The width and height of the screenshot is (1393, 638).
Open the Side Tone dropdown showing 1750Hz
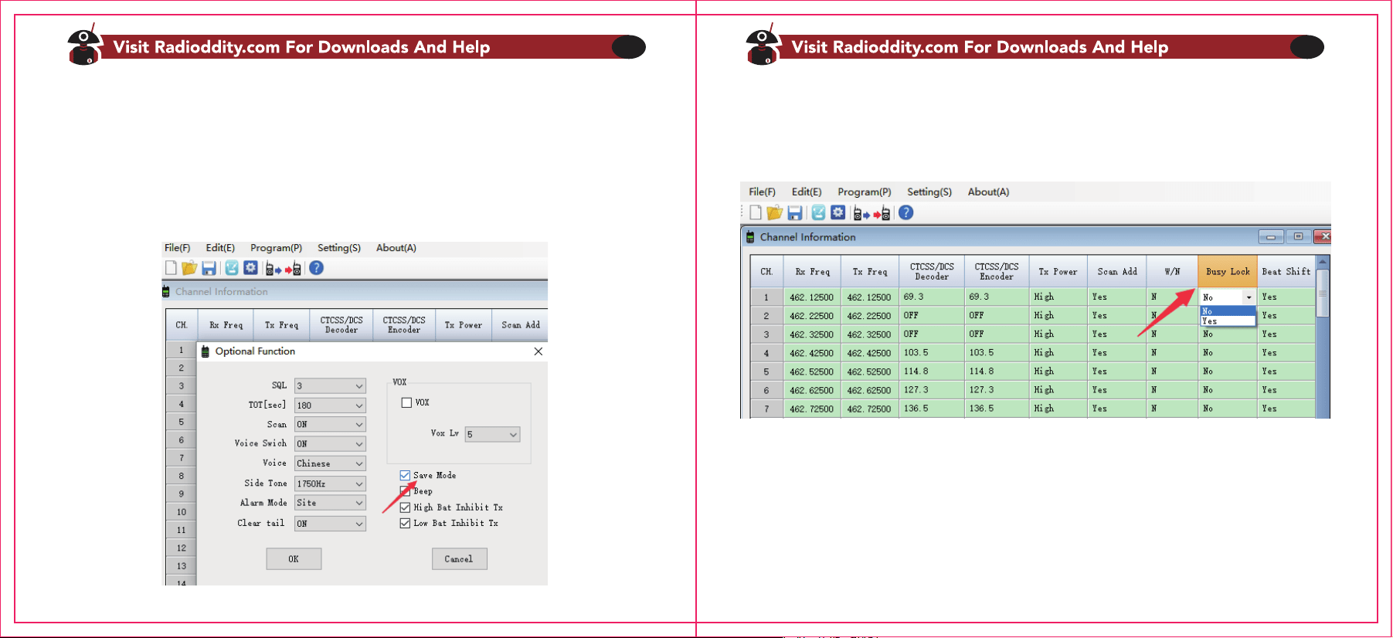(330, 484)
